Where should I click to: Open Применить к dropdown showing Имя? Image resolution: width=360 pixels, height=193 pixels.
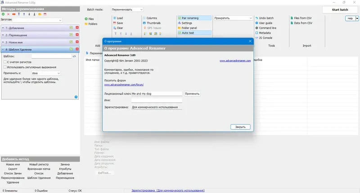pyautogui.click(x=46, y=73)
